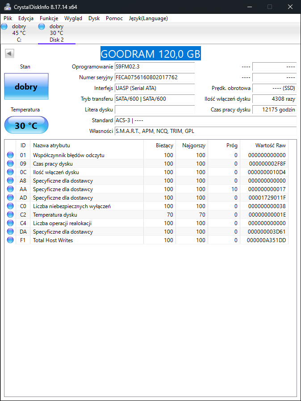Viewport: 301px width, 401px height.
Task: Click status orb for attribute DA
Action: [x=10, y=231]
